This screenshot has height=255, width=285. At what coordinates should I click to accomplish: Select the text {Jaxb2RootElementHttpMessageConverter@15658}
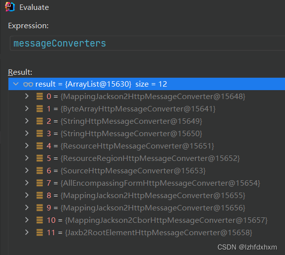159,233
